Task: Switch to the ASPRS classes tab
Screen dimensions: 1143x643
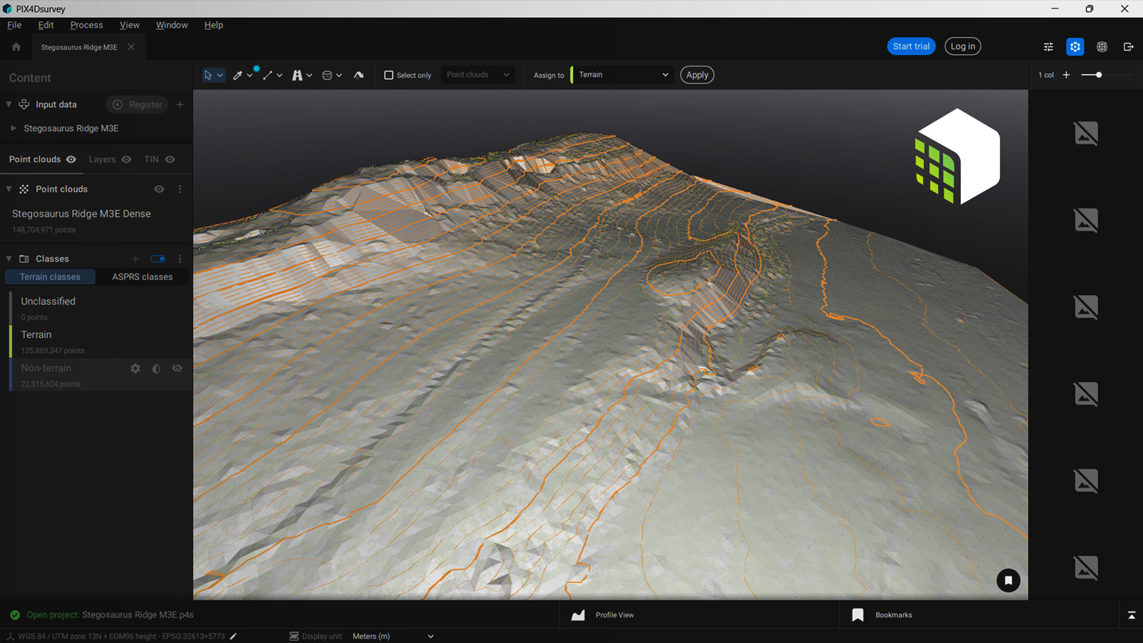Action: 142,277
